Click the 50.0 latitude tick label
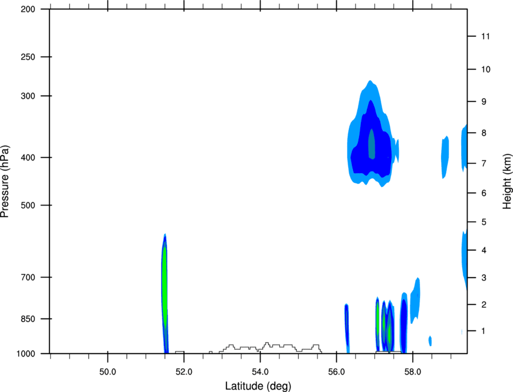 107,372
